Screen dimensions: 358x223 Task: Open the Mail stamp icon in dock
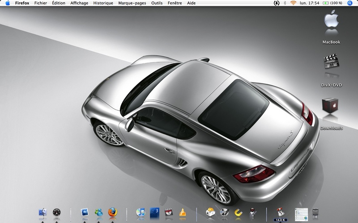pyautogui.click(x=85, y=212)
